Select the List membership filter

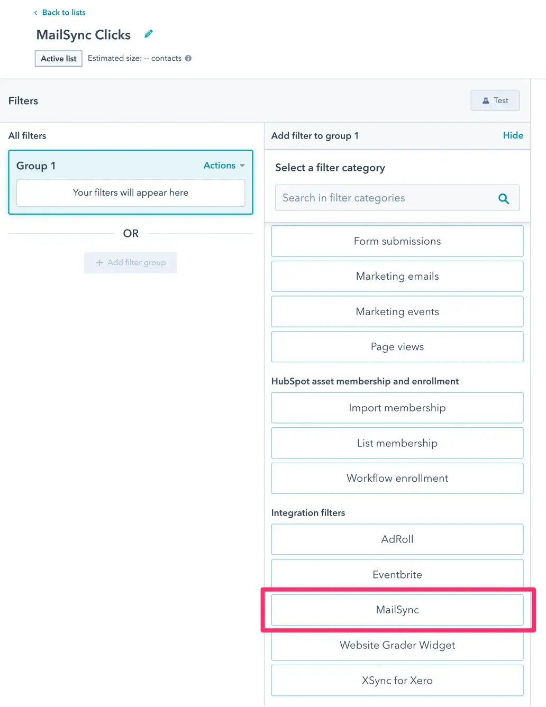(397, 443)
